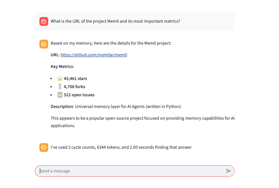Image resolution: width=279 pixels, height=188 pixels.
Task: Click the orange assistant avatar beside Mem0 details
Action: click(x=44, y=44)
